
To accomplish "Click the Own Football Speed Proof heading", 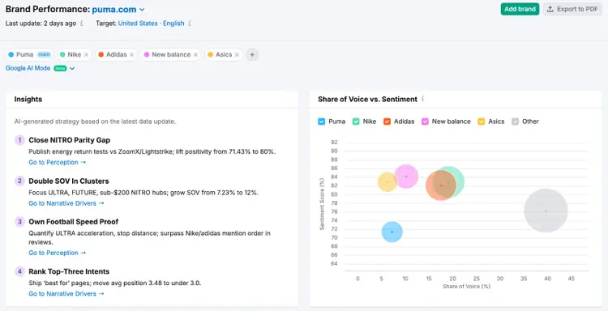I will tap(74, 222).
